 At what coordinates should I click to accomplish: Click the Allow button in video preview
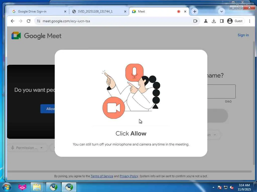click(x=47, y=109)
